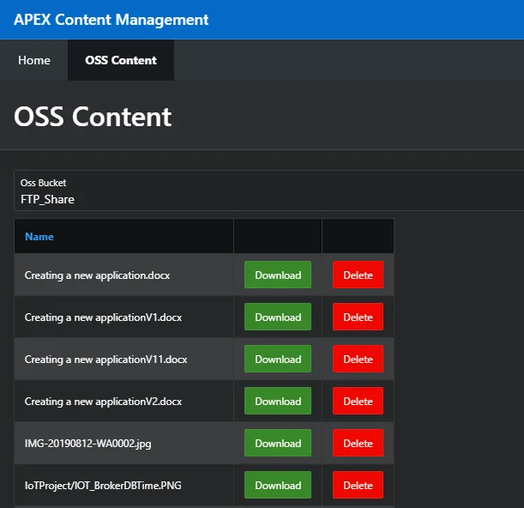Switch to the OSS Content tab
This screenshot has height=508, width=524.
[x=121, y=60]
